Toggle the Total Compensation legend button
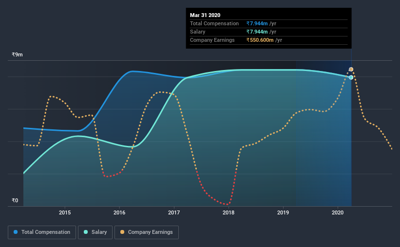The image size is (400, 247). [42, 232]
